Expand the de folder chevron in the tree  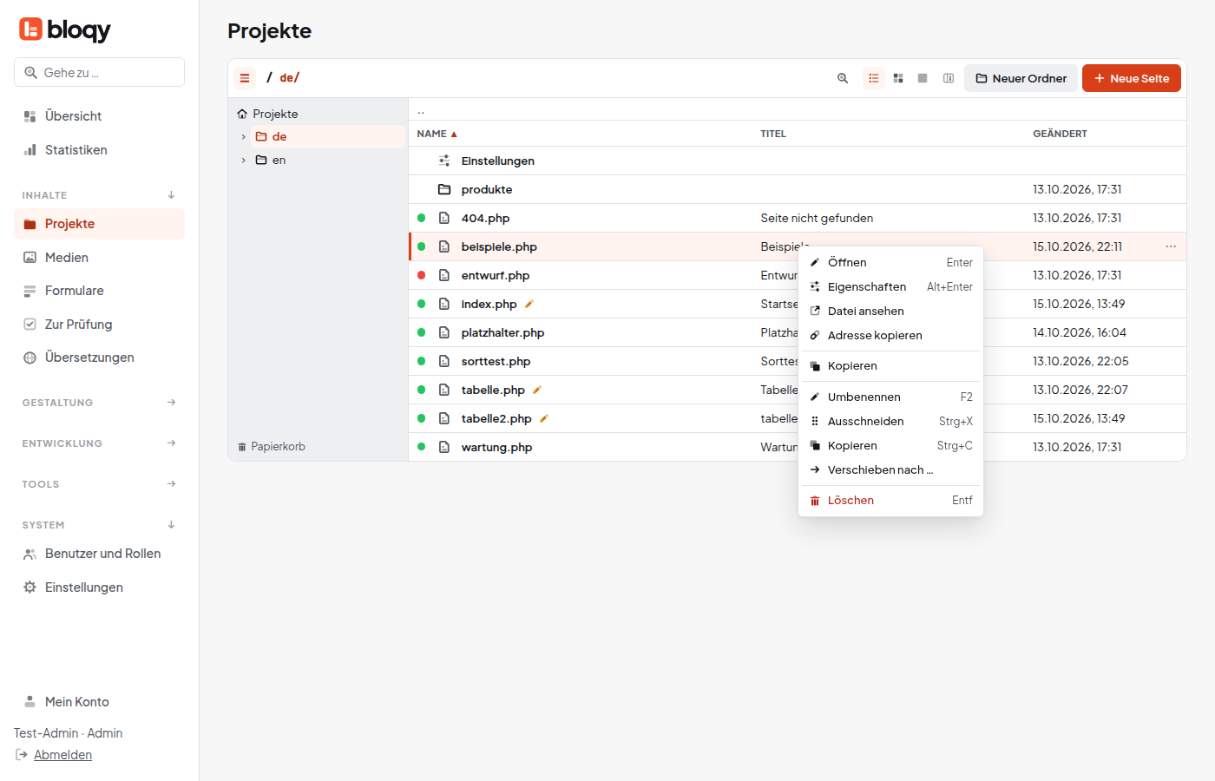[x=244, y=136]
